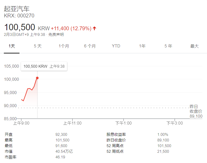Select the YTD range tab
Viewport: 207px width, 163px height.
pyautogui.click(x=116, y=46)
